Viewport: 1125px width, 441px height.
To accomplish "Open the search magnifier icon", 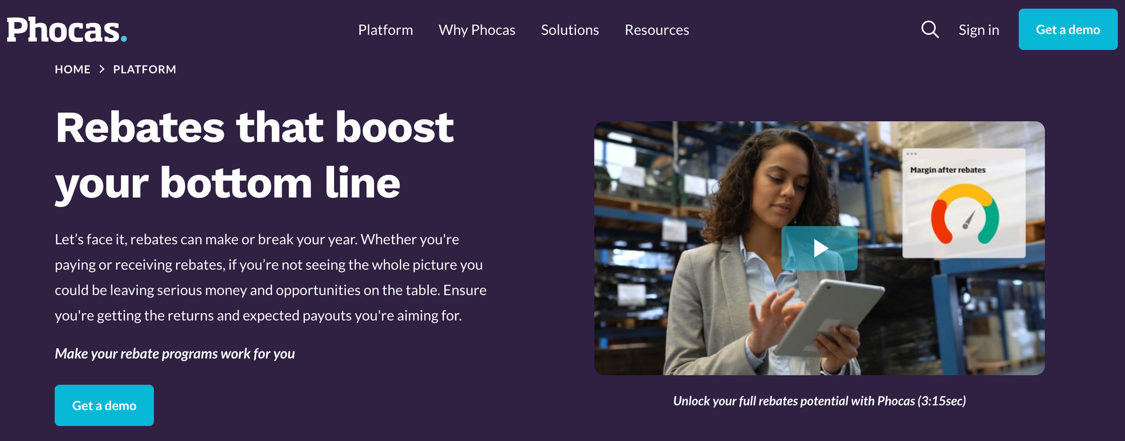I will [x=930, y=29].
